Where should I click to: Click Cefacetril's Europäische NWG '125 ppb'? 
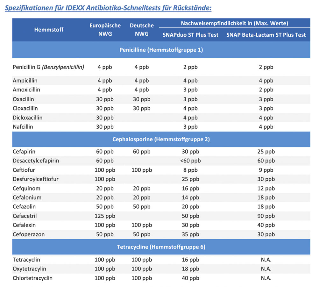(105, 216)
